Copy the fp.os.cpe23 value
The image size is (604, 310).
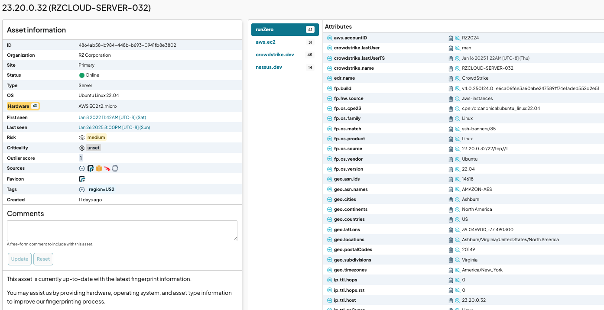pos(451,109)
